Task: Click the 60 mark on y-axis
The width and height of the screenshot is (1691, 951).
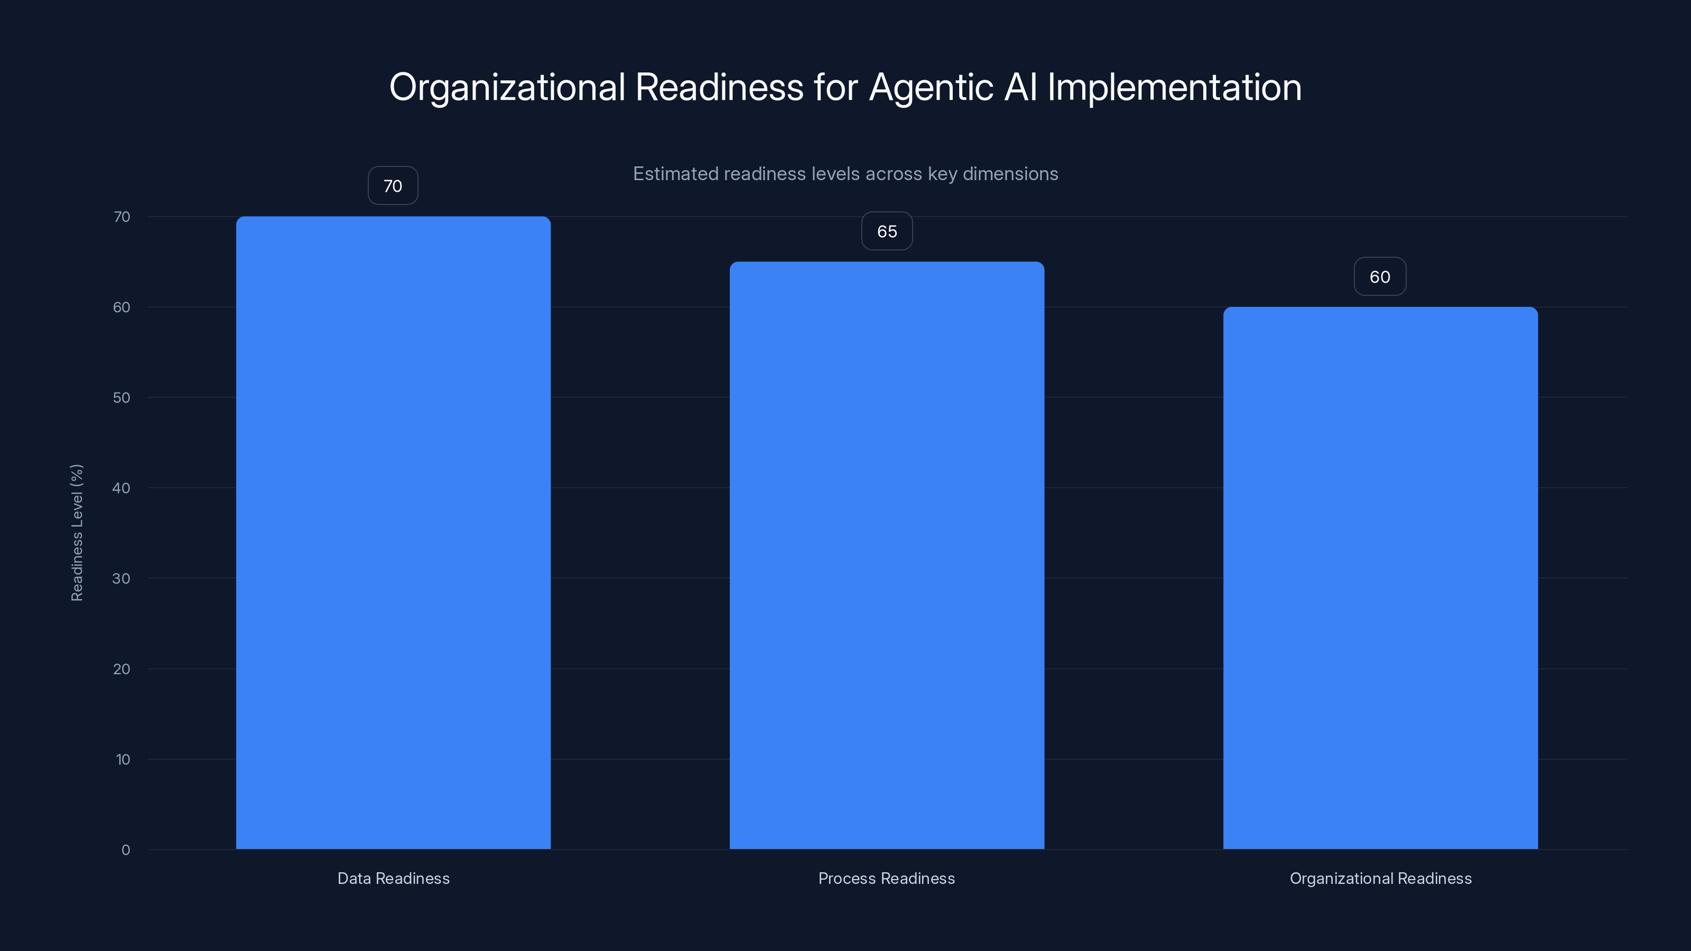Action: [x=122, y=306]
